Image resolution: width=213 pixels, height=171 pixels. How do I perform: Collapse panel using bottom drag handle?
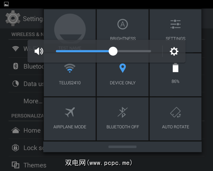pos(122,147)
